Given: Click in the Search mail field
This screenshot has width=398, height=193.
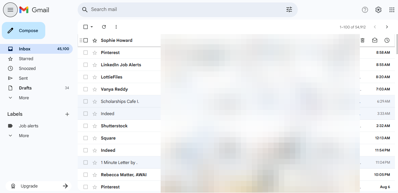Looking at the screenshot, I should click(183, 9).
